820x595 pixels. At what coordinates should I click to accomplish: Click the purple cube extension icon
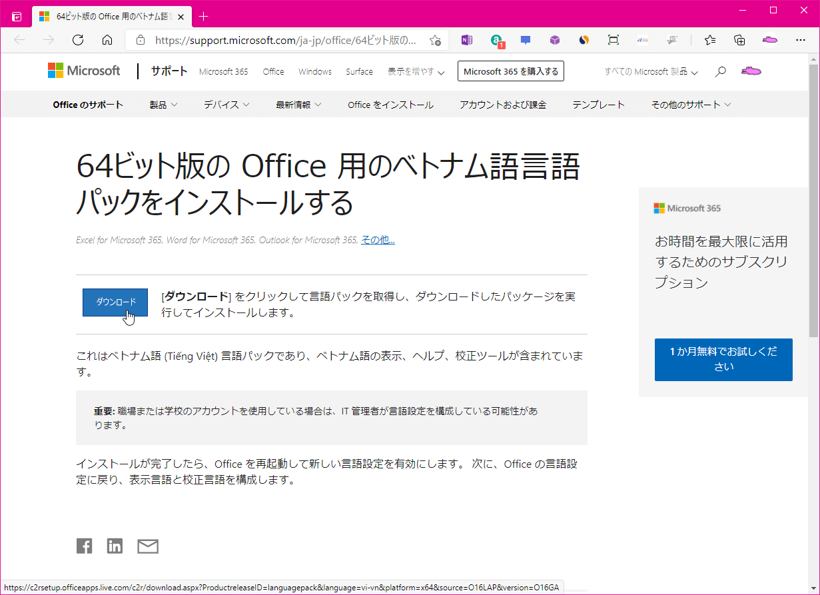click(x=555, y=40)
